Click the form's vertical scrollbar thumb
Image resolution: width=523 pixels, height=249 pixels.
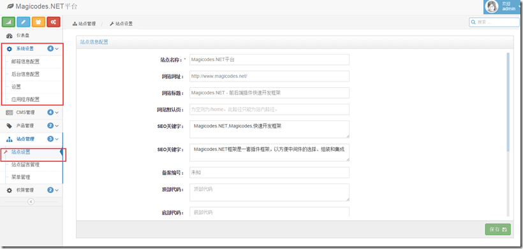point(508,101)
